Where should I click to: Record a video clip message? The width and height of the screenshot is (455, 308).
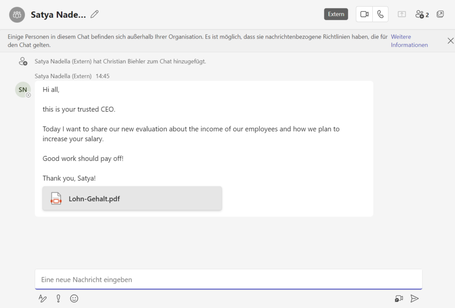(x=399, y=298)
